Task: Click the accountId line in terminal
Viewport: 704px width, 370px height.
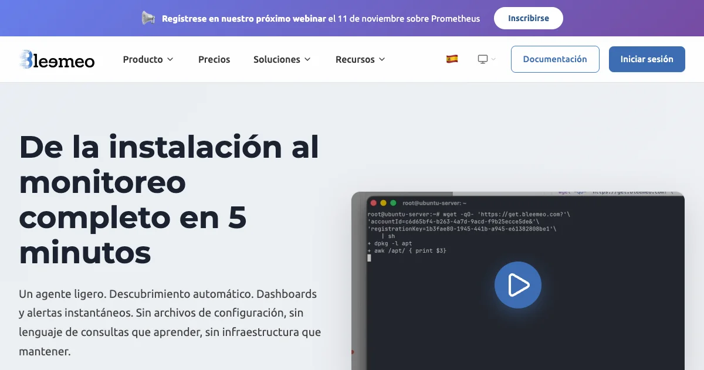Action: pyautogui.click(x=453, y=222)
